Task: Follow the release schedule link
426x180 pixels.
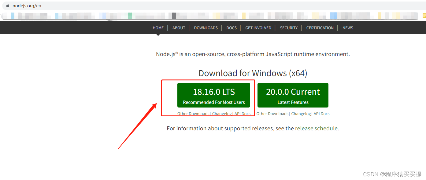Action: (316, 129)
